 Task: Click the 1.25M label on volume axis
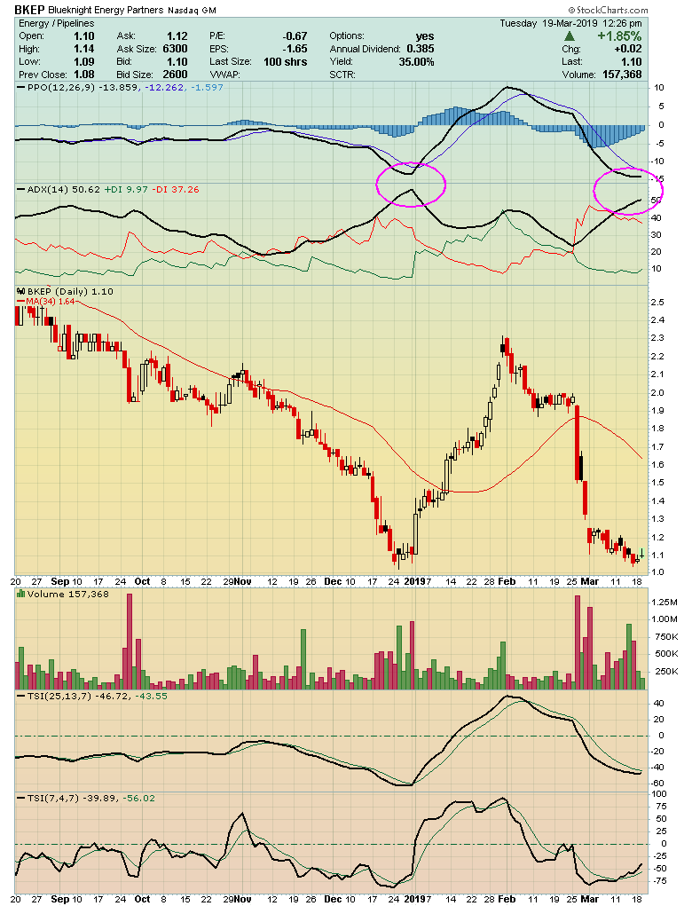tap(664, 602)
